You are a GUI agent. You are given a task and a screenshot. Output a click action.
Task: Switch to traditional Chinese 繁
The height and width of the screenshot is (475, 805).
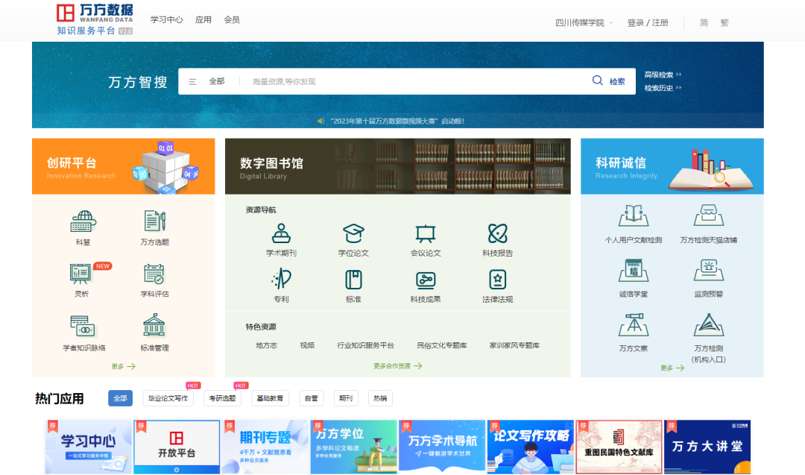tap(724, 23)
